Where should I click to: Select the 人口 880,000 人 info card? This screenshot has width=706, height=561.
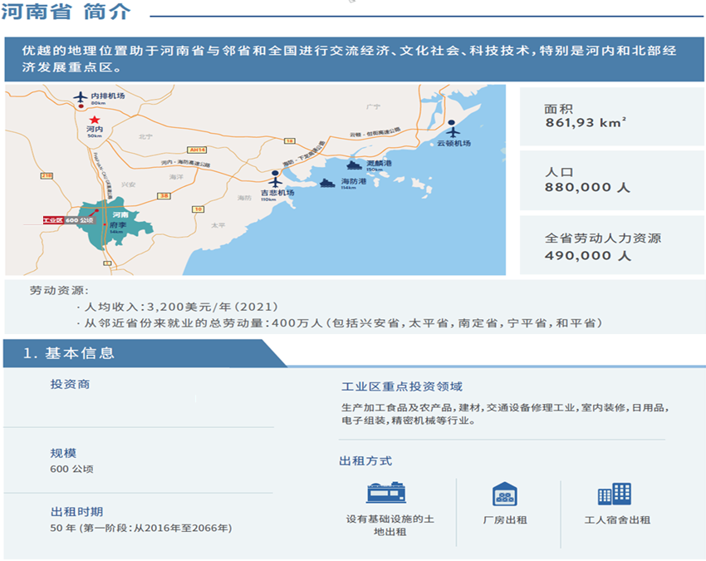tap(611, 180)
